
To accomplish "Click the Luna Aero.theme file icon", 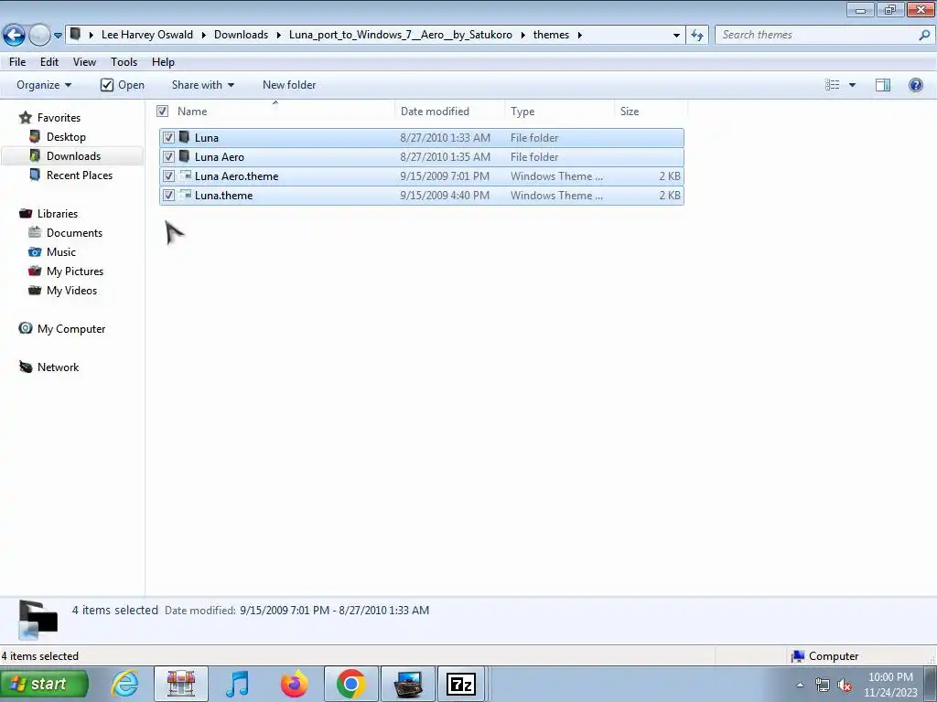I will [185, 175].
